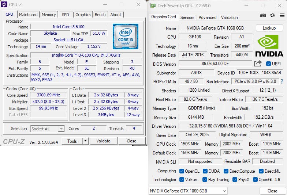Viewport: 287px width, 195px height.
Task: Click the Bus Speed value 99.93 MHz
Action: [x=48, y=108]
